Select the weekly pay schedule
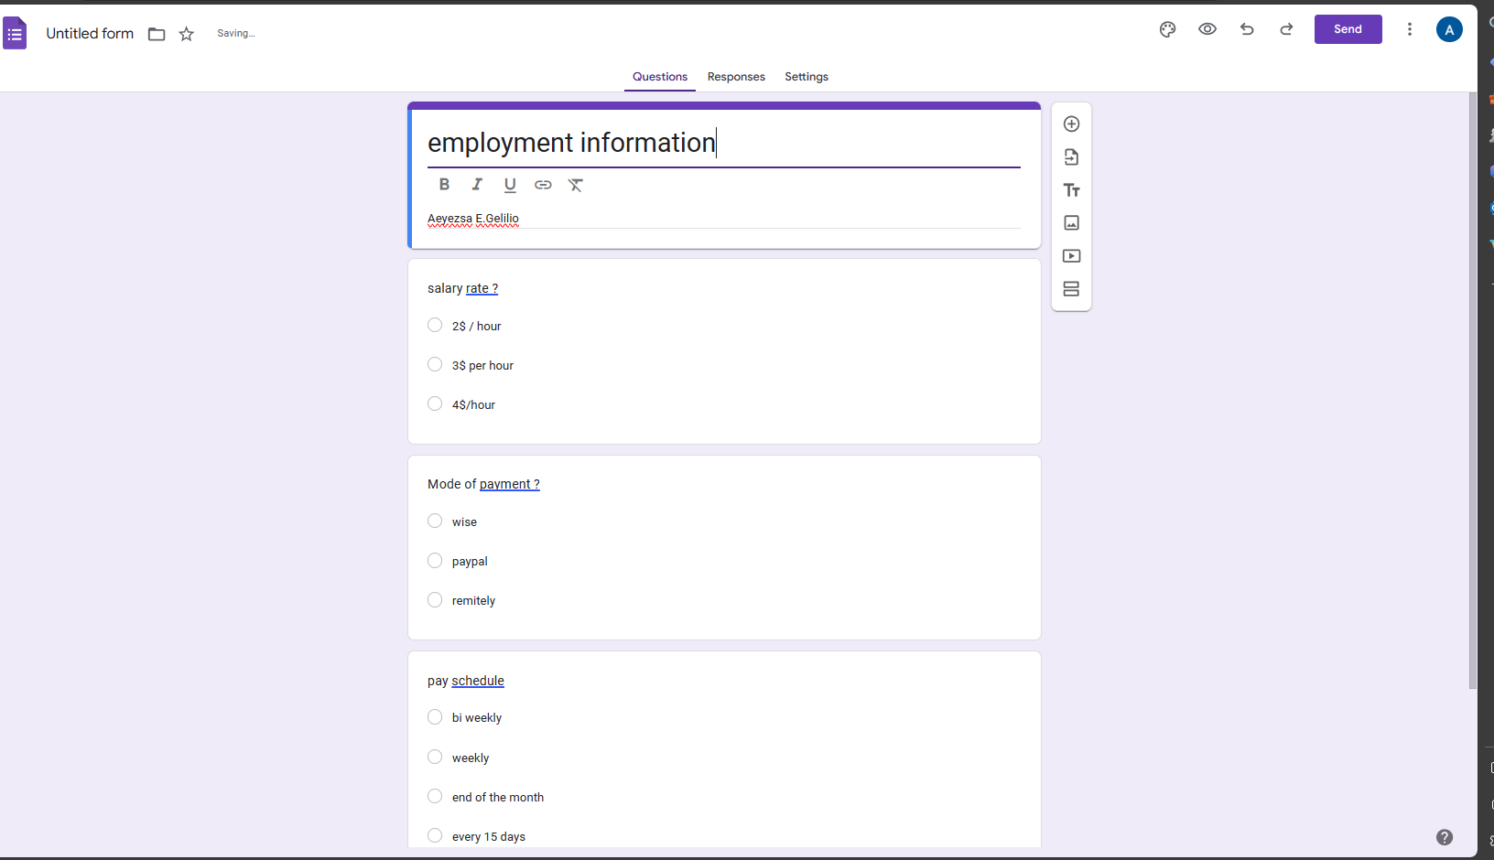The image size is (1494, 860). (435, 757)
